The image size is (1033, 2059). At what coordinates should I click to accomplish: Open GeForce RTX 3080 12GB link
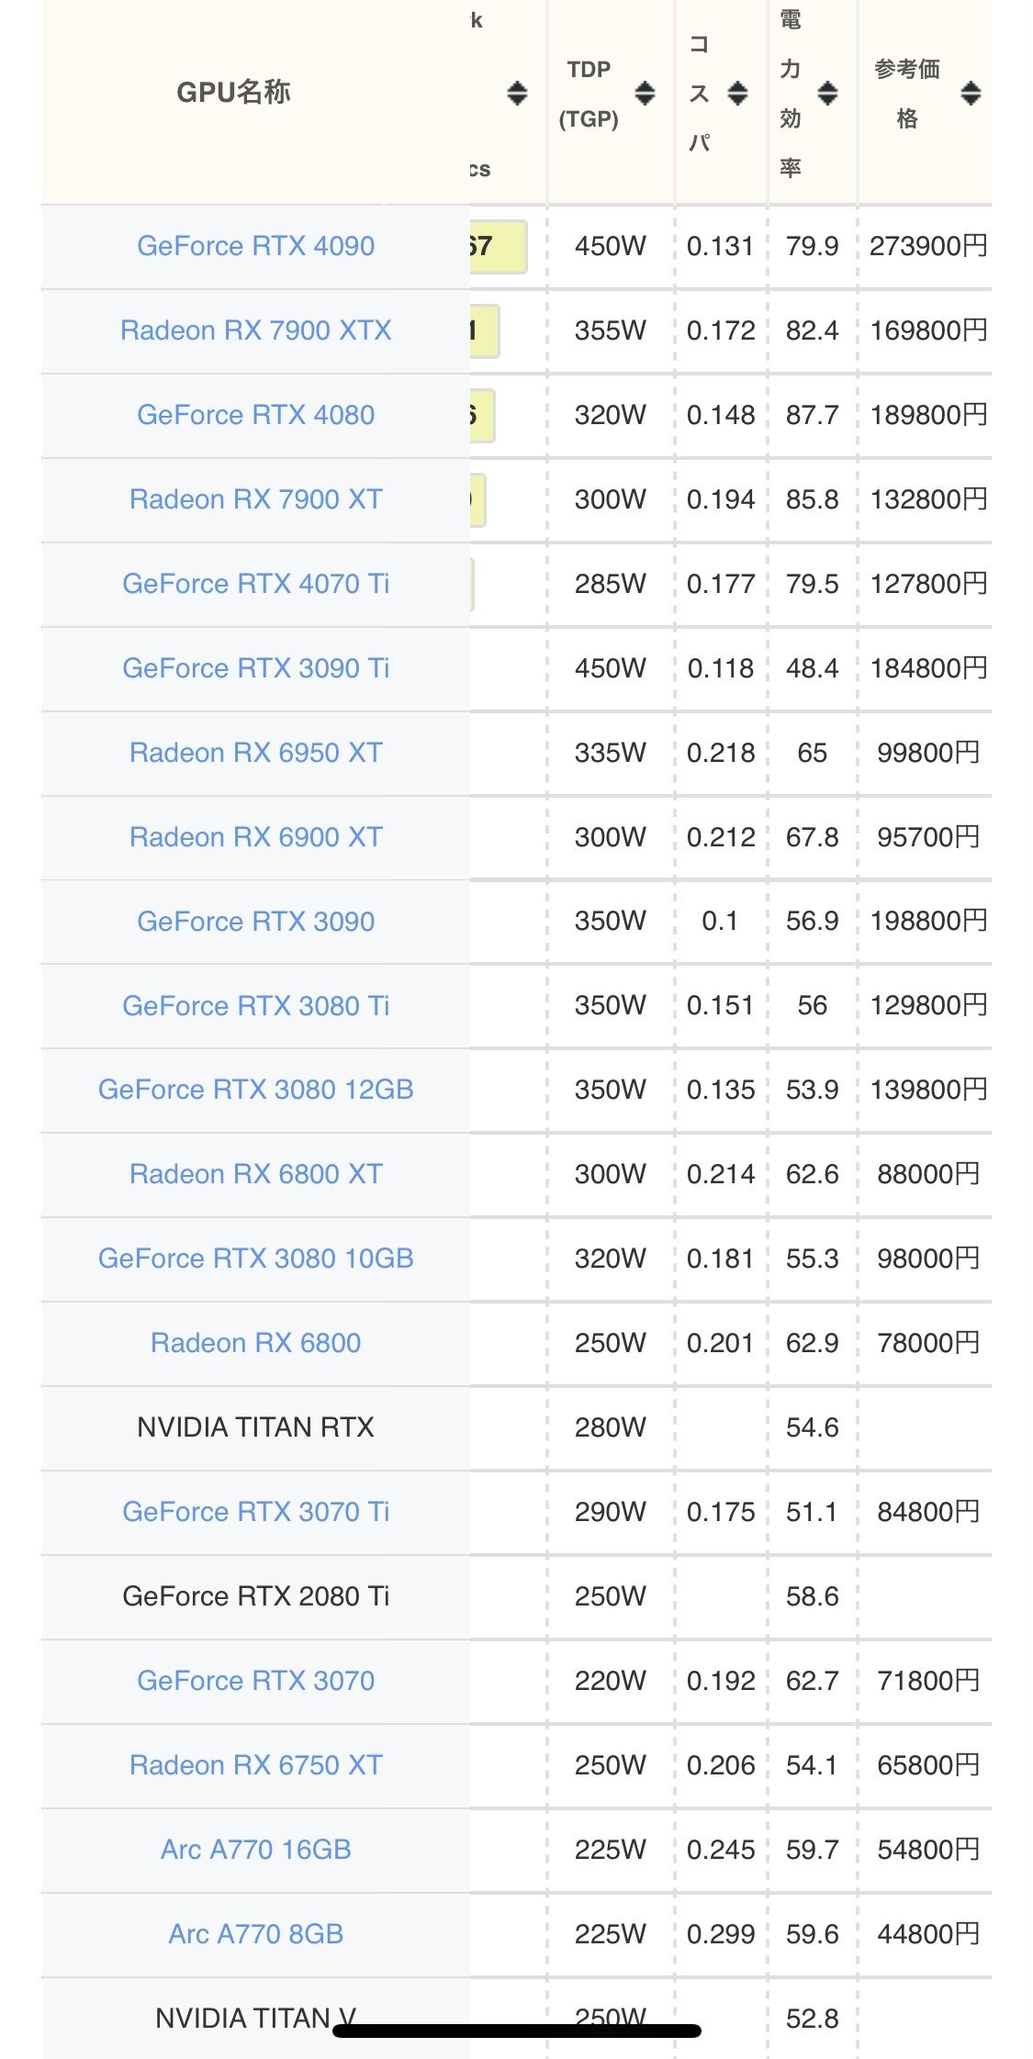point(256,1090)
